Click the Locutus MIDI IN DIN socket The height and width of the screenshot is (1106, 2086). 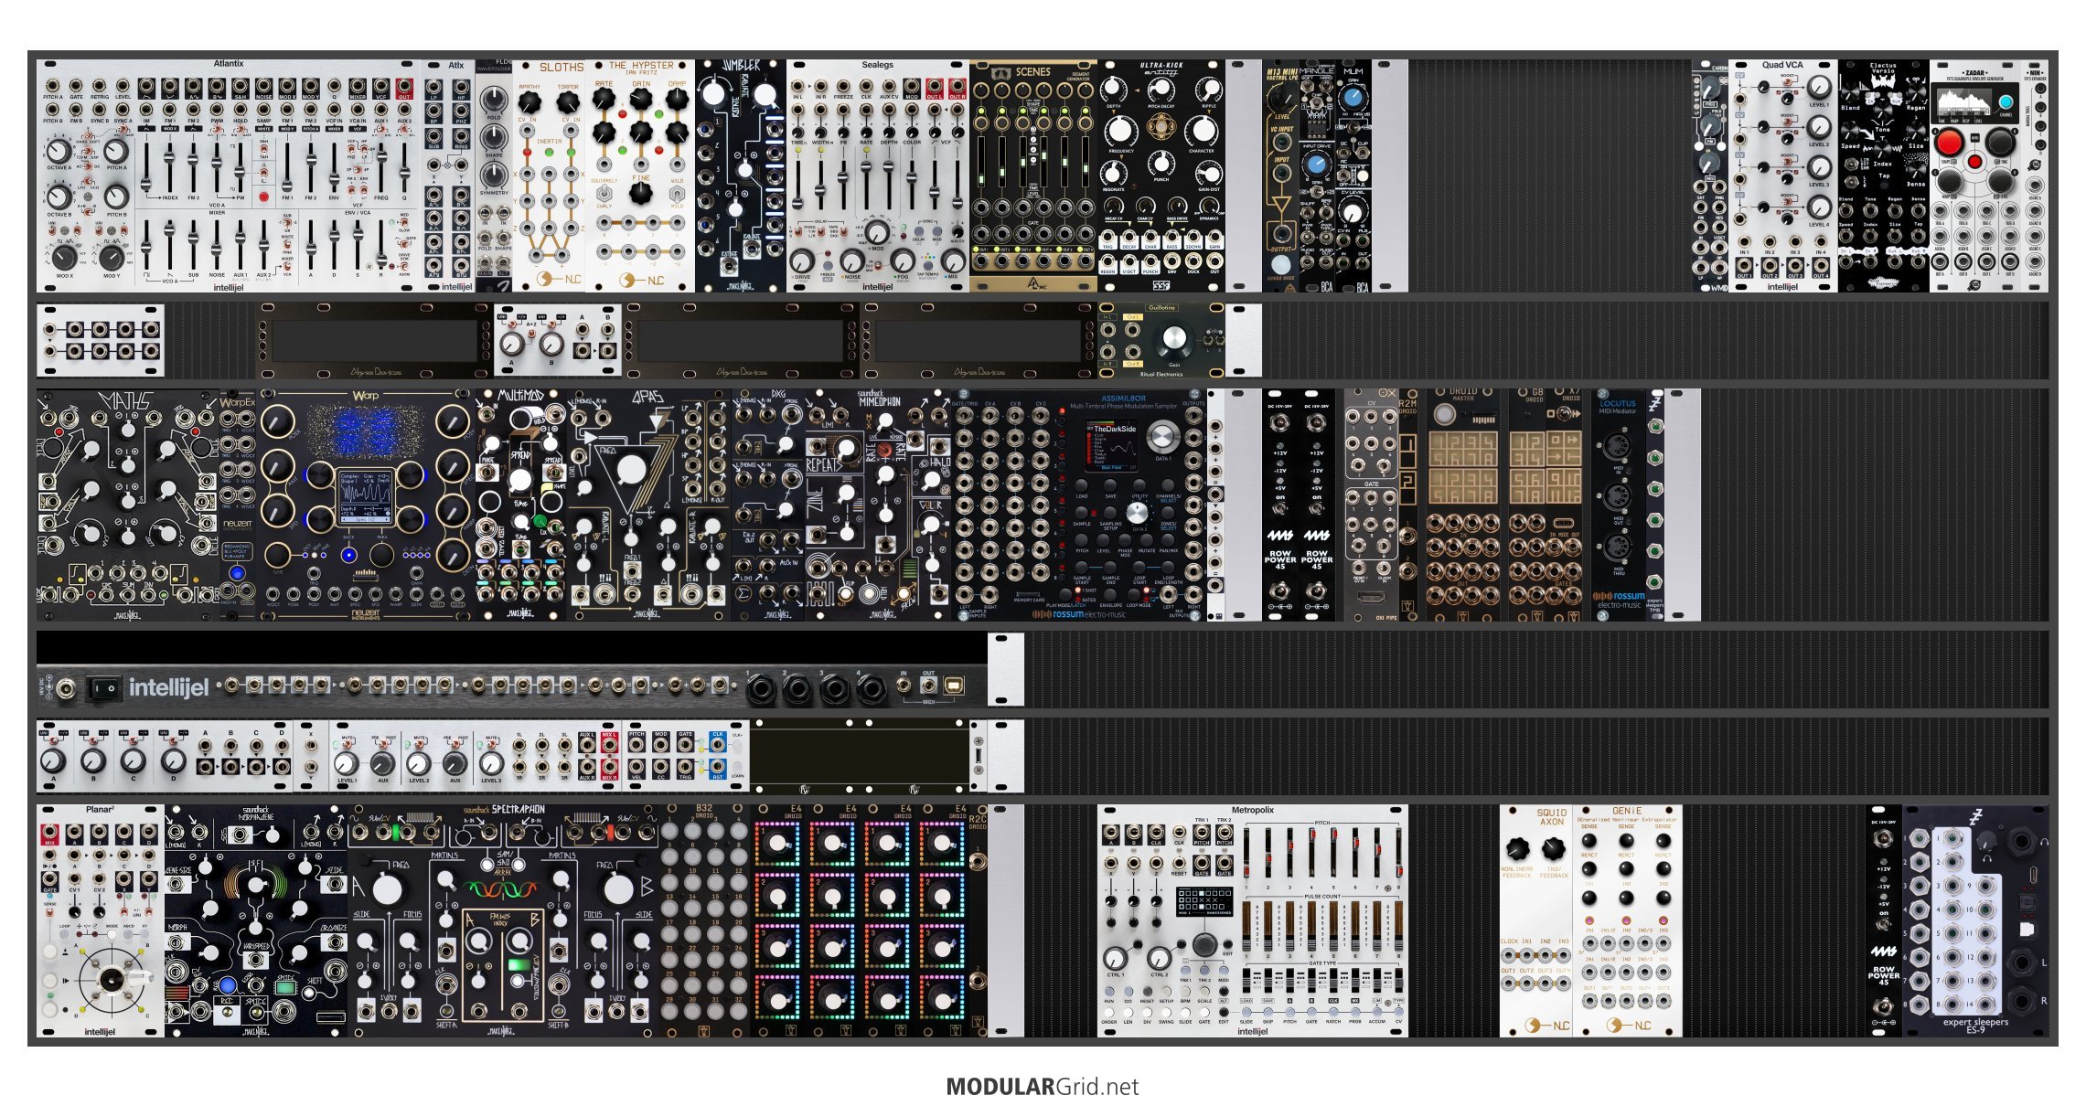click(1617, 446)
